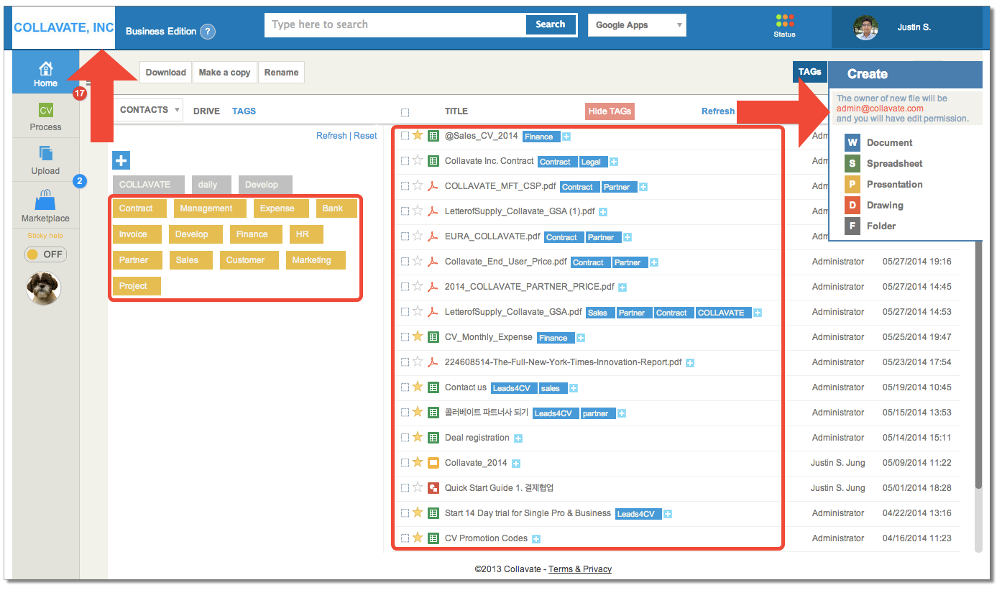Create a new Presentation with P icon

tap(852, 185)
